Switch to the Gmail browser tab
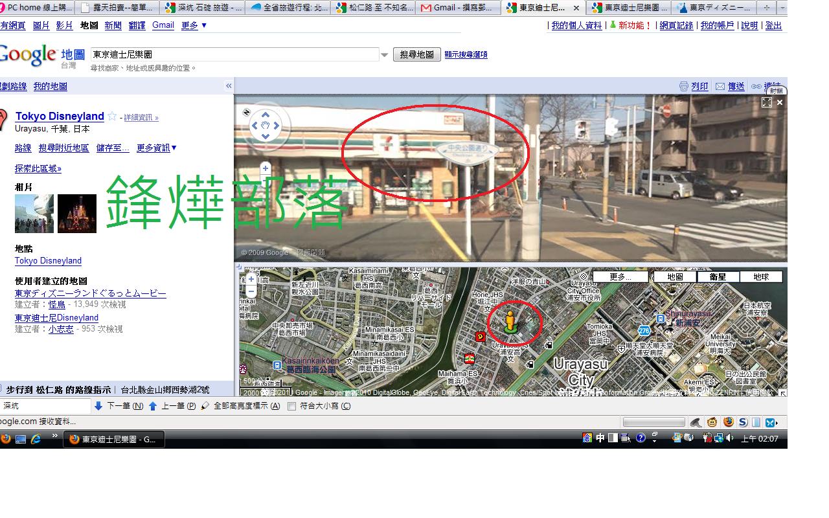829x518 pixels. (459, 8)
